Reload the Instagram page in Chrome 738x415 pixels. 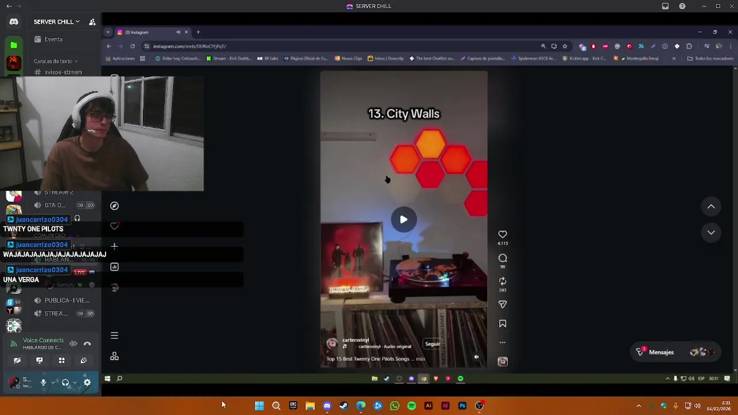click(133, 46)
